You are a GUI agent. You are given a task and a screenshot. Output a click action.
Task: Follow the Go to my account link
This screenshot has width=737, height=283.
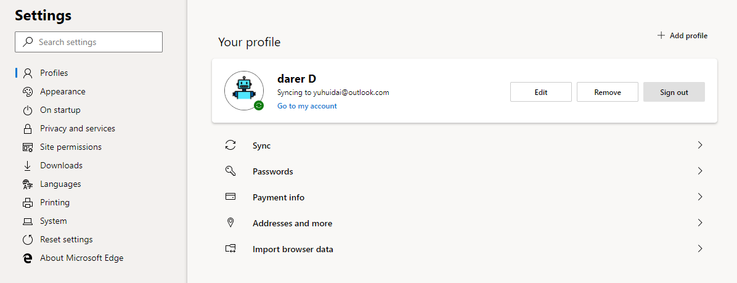pyautogui.click(x=307, y=106)
